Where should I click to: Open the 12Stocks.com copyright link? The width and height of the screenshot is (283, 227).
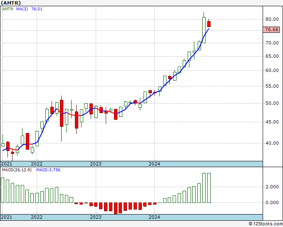[x=266, y=224]
